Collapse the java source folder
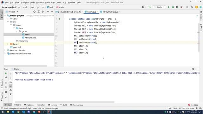203x114 pixels. (x=14, y=28)
